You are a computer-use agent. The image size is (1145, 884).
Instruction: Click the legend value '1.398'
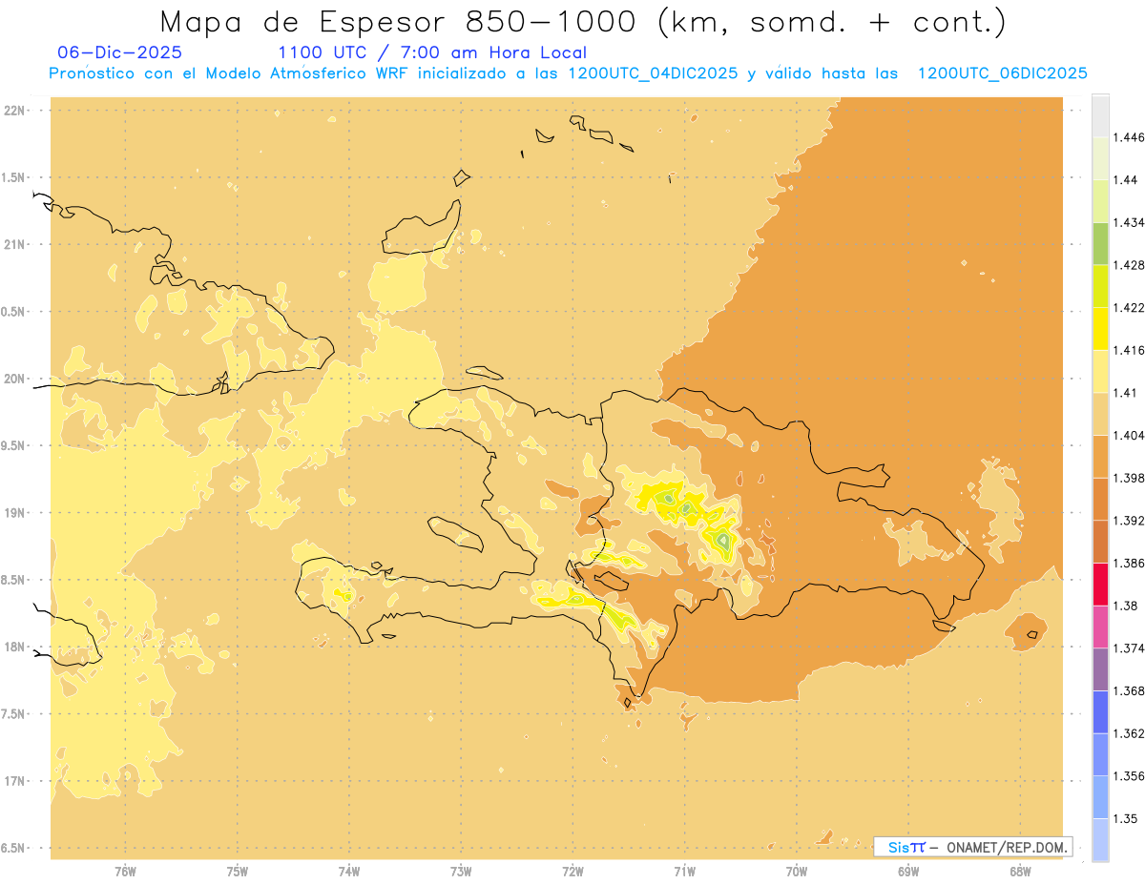click(x=1129, y=478)
